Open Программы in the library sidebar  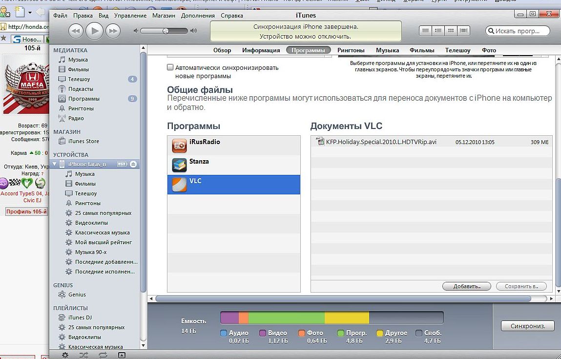(x=83, y=99)
